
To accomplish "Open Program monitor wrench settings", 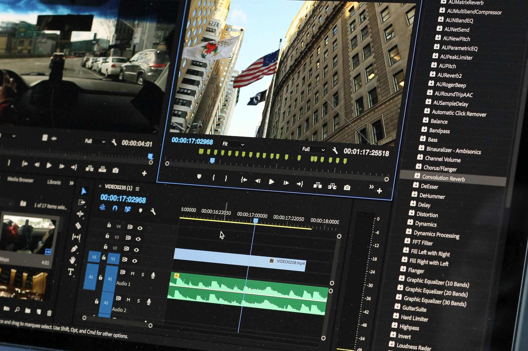I will click(x=335, y=150).
